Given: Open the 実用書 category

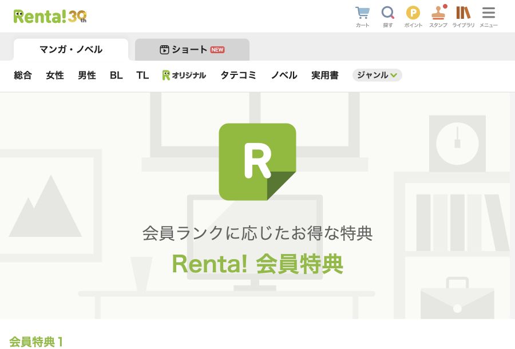Looking at the screenshot, I should point(325,75).
